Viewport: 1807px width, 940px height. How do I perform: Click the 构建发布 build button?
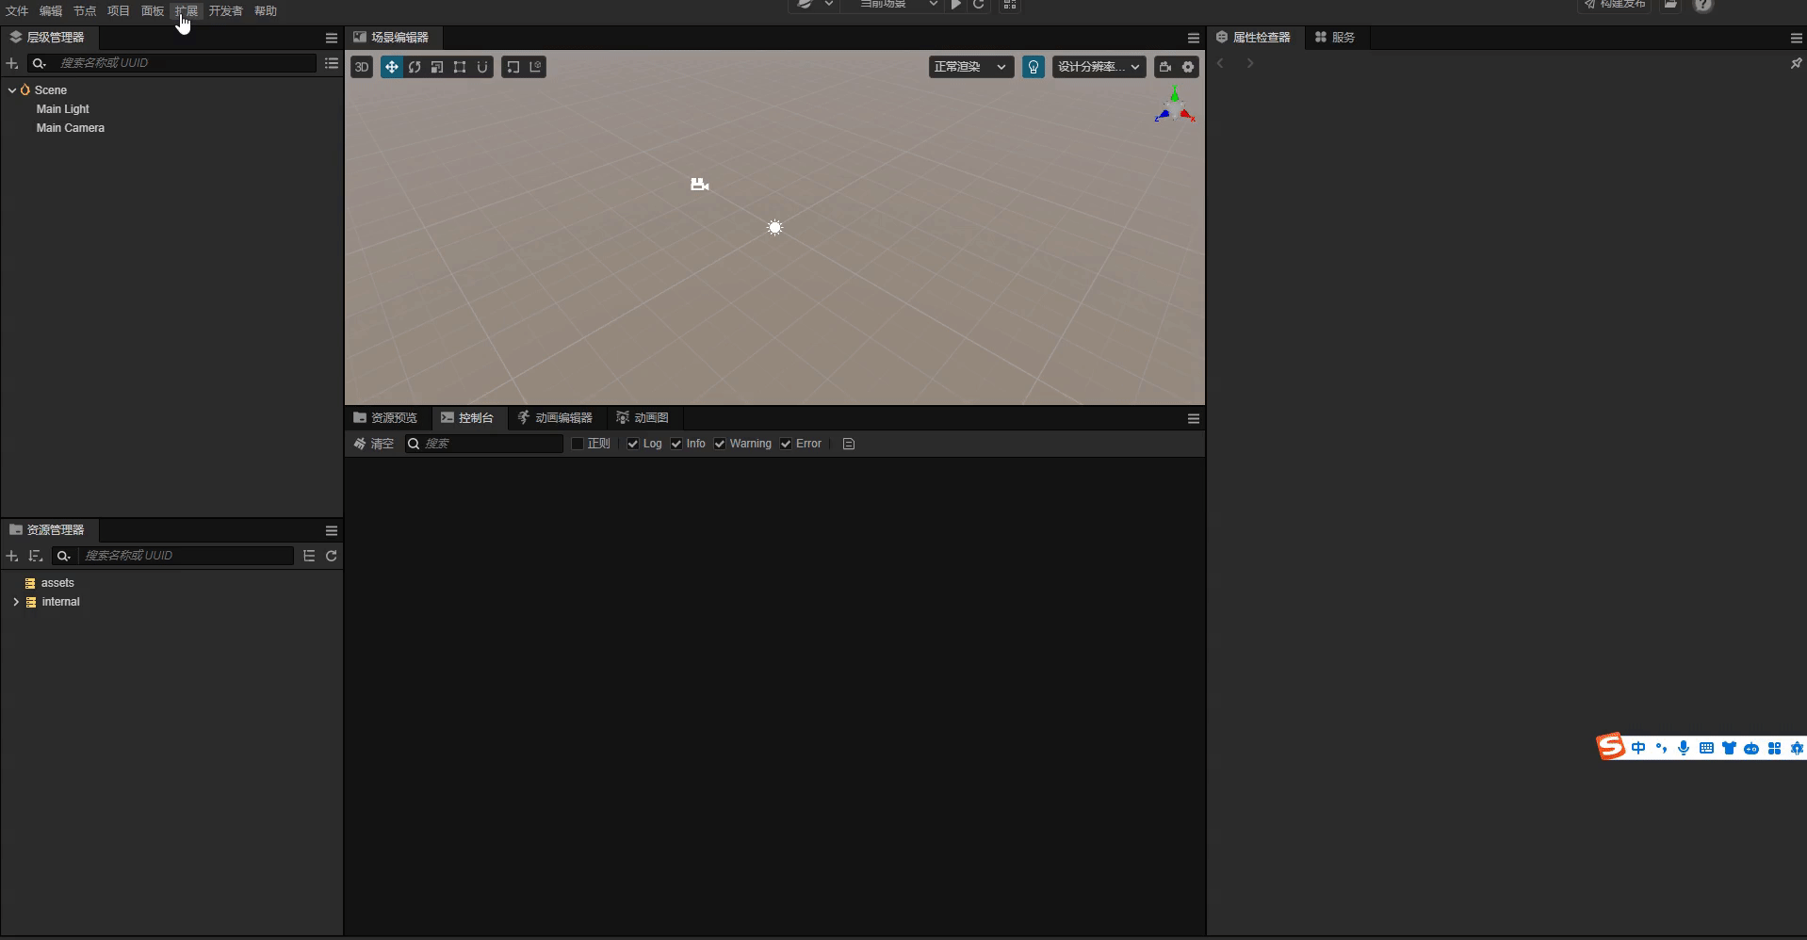1615,6
